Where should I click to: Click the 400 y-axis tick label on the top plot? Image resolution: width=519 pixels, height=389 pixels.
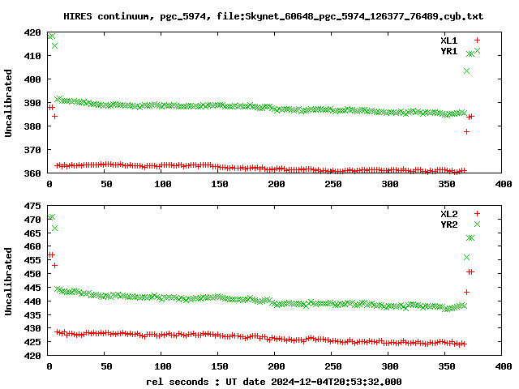click(x=32, y=79)
